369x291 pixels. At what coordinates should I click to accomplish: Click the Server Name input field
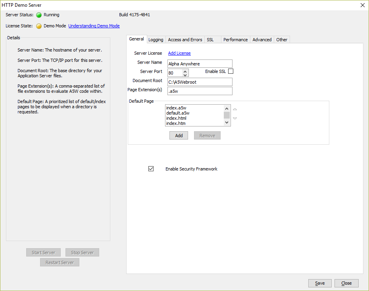[200, 64]
